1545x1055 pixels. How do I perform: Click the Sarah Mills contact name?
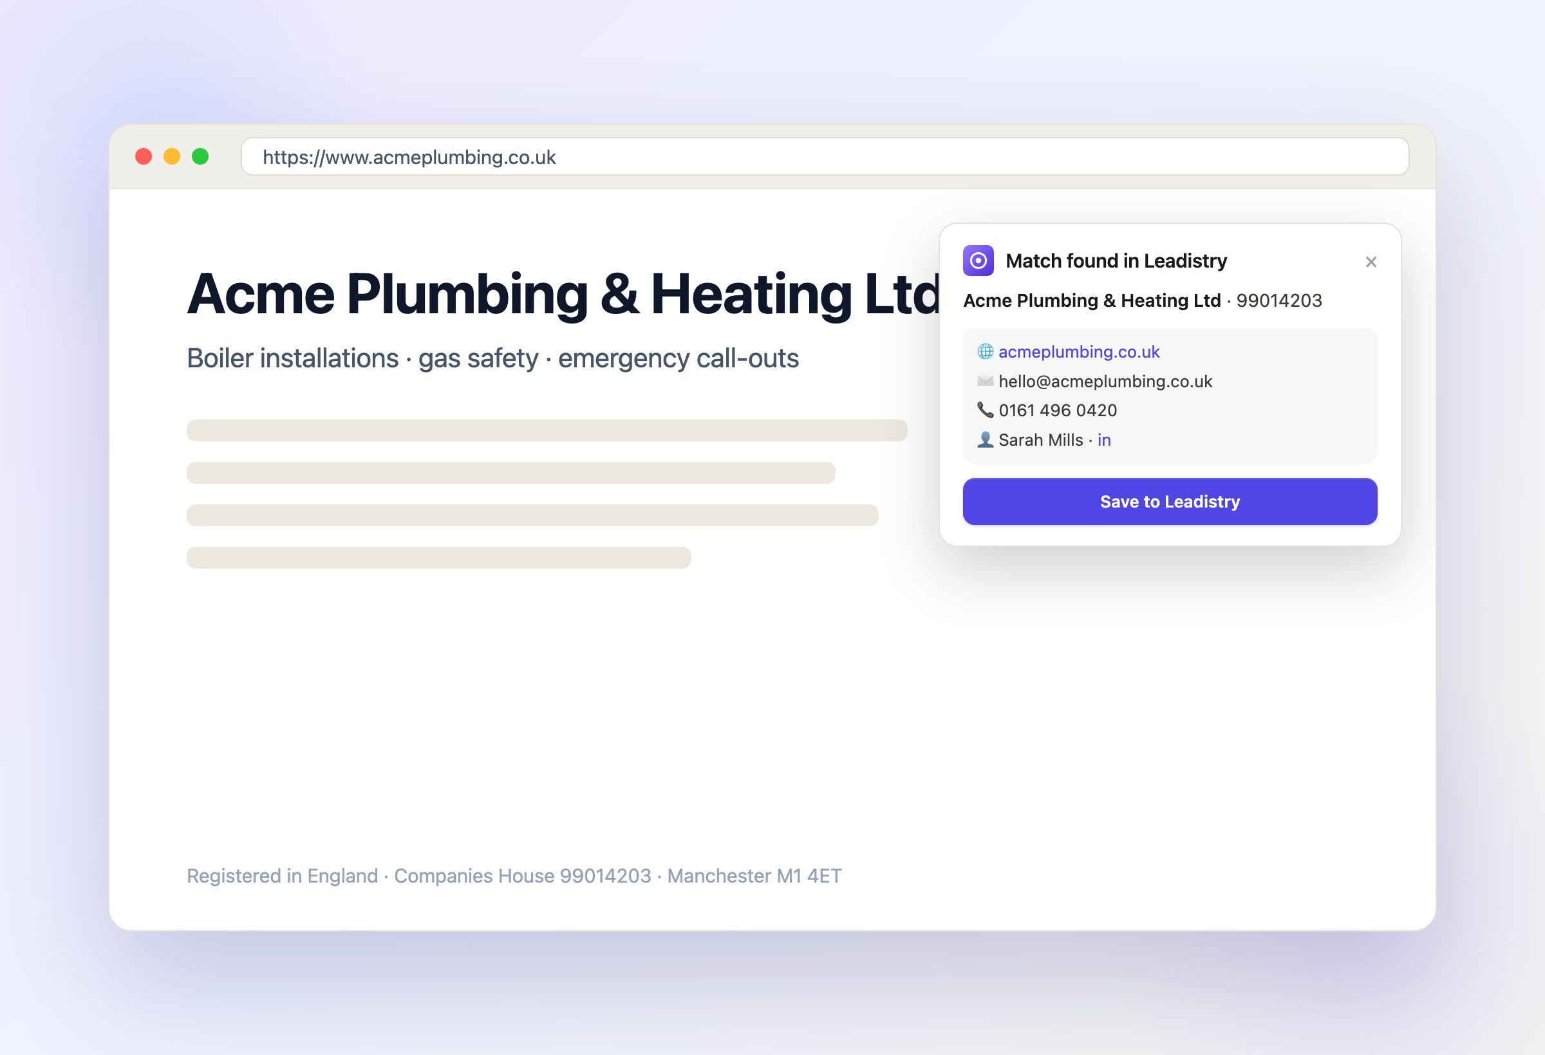click(1040, 440)
